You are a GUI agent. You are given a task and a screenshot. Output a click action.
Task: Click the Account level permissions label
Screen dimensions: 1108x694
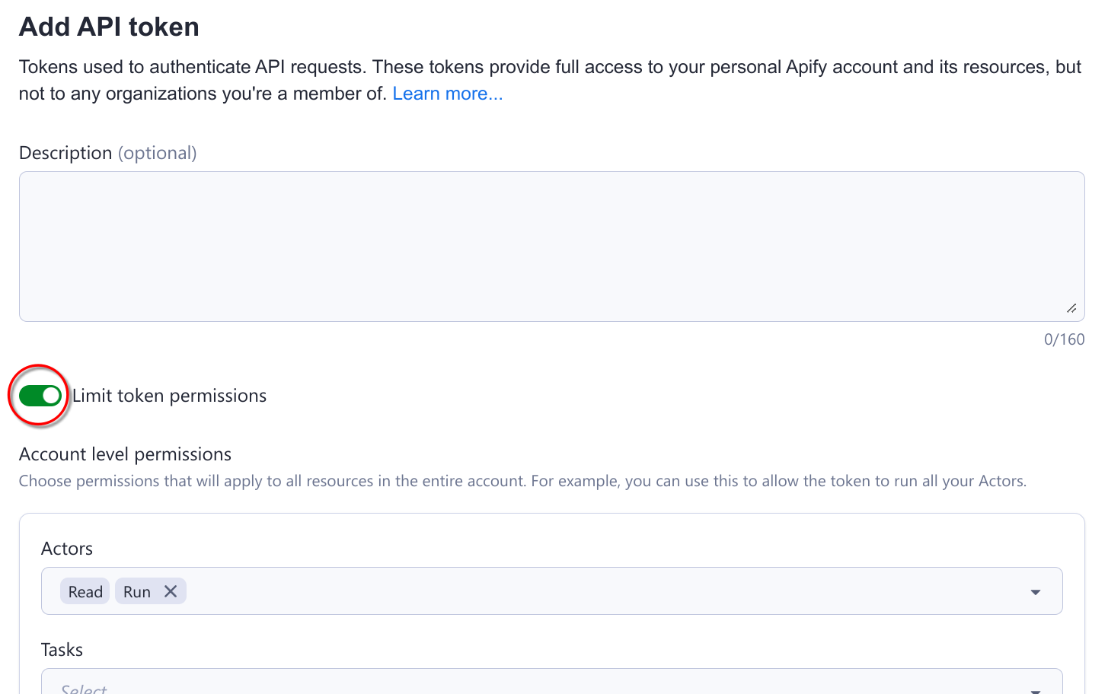124,454
